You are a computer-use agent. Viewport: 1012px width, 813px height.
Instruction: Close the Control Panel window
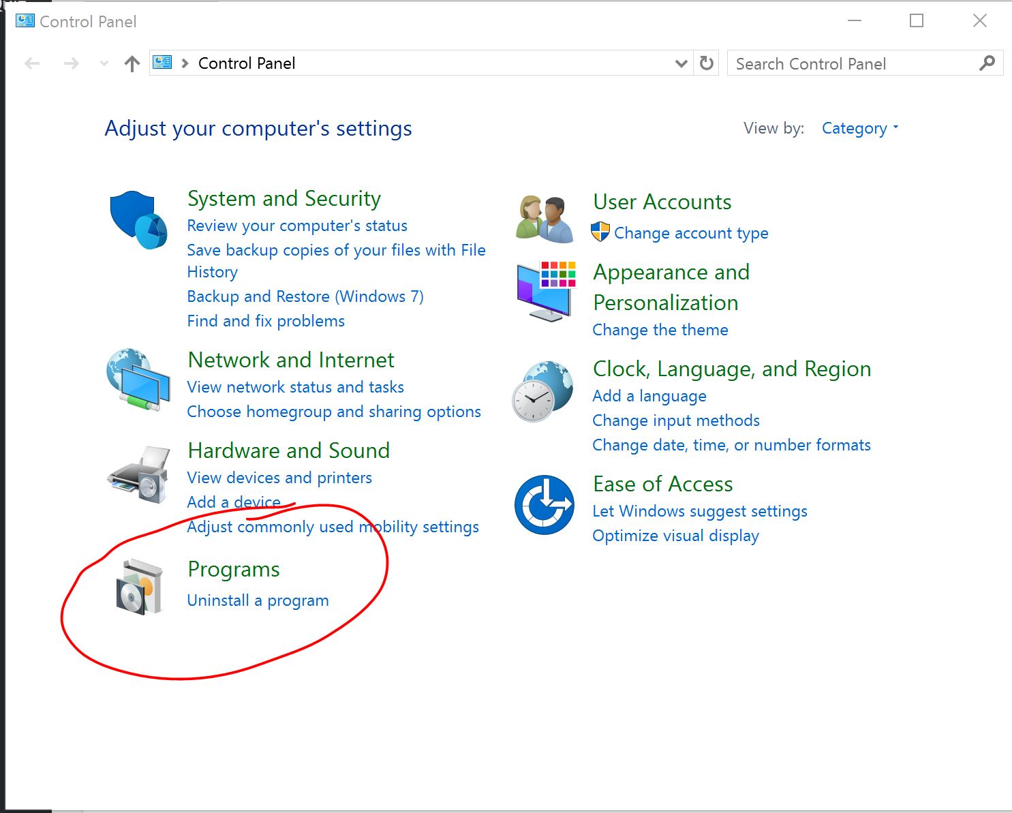click(980, 21)
